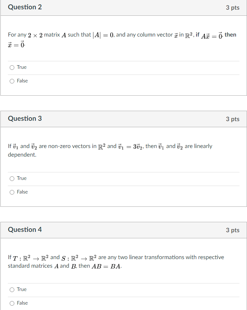247x310 pixels.
Task: Select False for Question 3
Action: (x=12, y=192)
